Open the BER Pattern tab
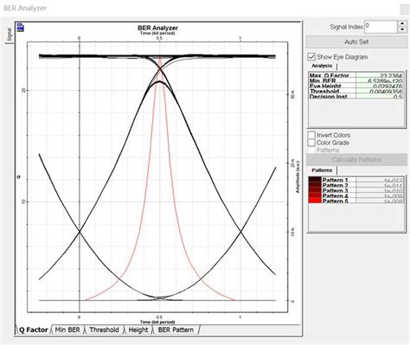Viewport: 410px width, 345px height. [176, 329]
